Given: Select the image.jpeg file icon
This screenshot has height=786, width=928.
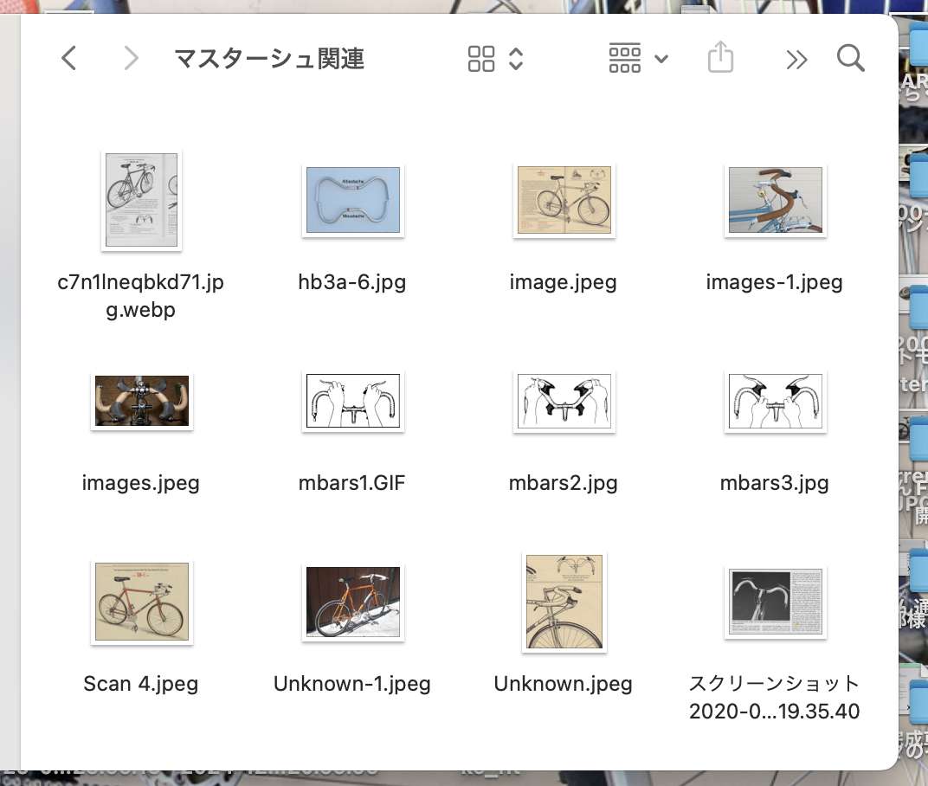Looking at the screenshot, I should click(x=564, y=201).
